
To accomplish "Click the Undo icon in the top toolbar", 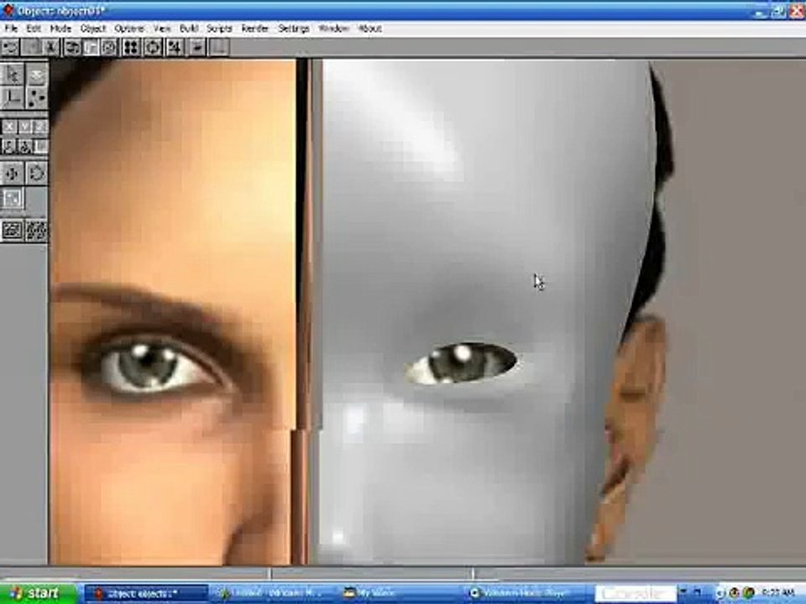I will point(10,48).
